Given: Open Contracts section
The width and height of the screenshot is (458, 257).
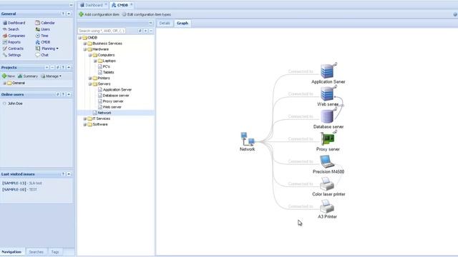Looking at the screenshot, I should click(13, 49).
